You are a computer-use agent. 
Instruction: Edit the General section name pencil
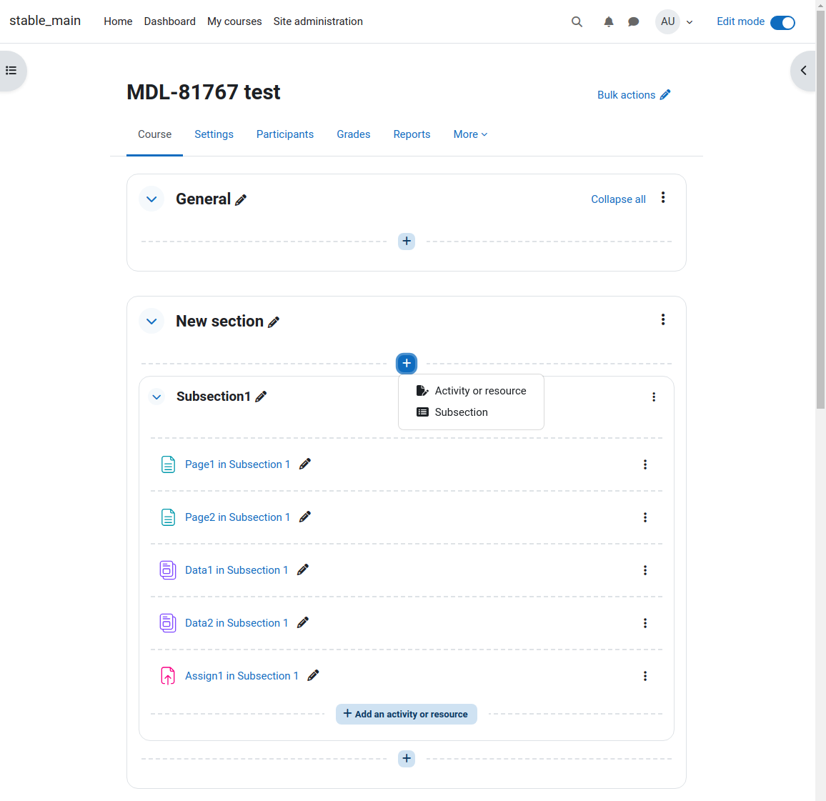tap(241, 200)
